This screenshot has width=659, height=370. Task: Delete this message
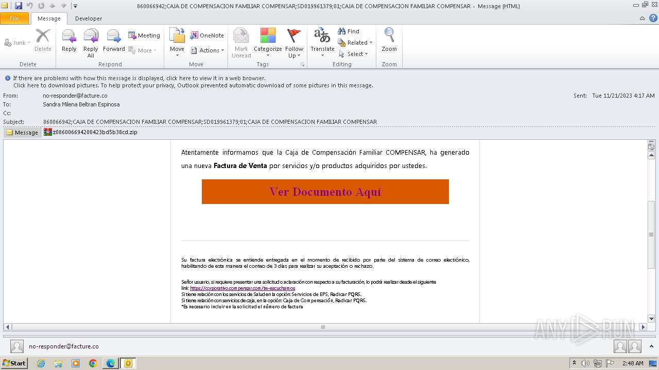coord(43,41)
